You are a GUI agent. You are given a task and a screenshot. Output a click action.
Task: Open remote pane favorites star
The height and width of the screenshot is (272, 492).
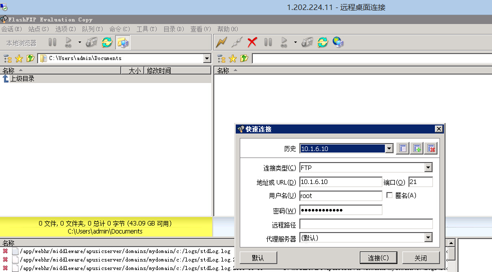pyautogui.click(x=233, y=58)
